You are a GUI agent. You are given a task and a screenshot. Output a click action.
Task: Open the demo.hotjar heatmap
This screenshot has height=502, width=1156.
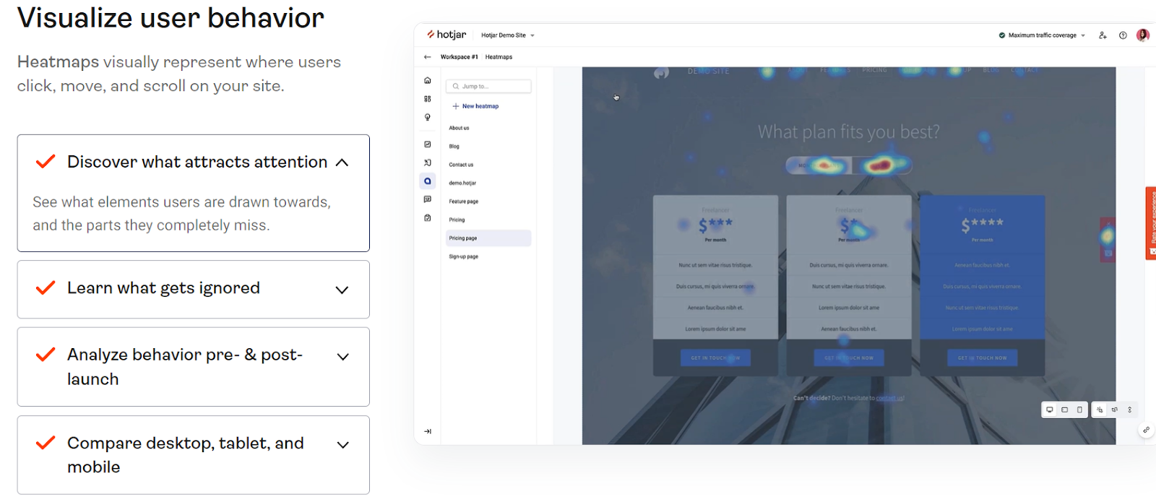pyautogui.click(x=463, y=183)
